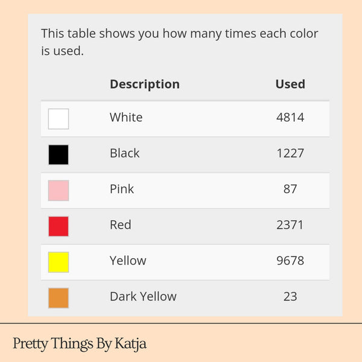Select the Dark Yellow color swatch

(59, 298)
